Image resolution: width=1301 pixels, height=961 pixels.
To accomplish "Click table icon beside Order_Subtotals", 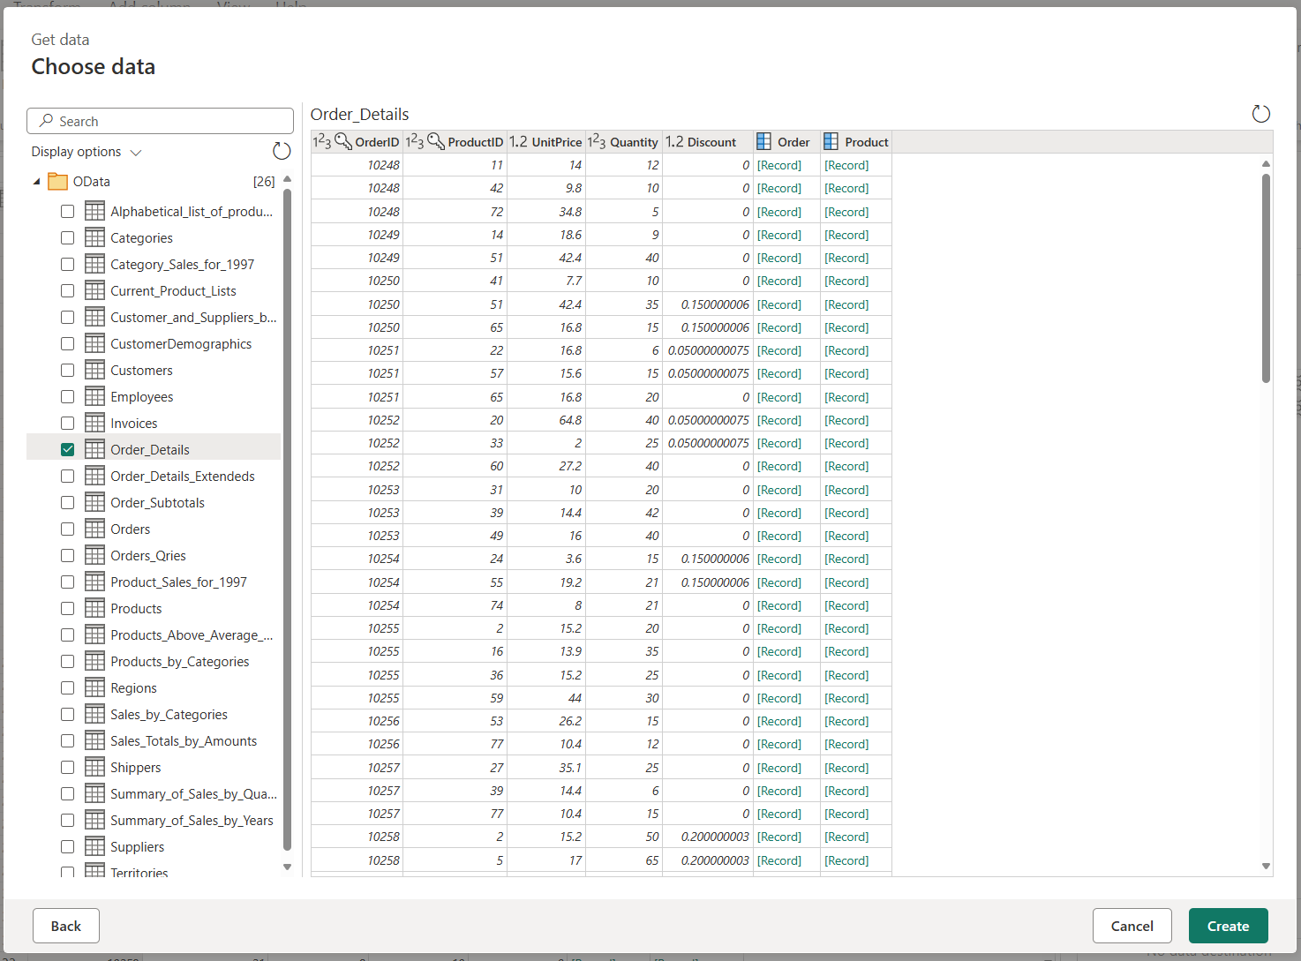I will click(94, 502).
